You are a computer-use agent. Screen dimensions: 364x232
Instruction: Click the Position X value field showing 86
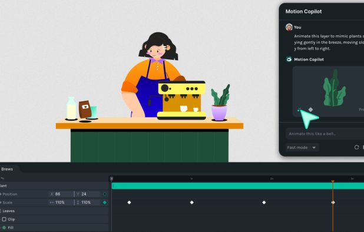pos(61,194)
